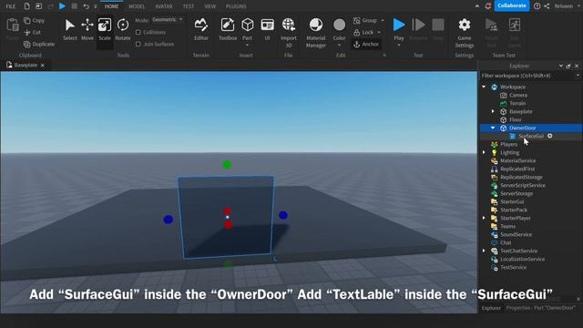
Task: Select the Baseplate document tab
Action: (26, 65)
